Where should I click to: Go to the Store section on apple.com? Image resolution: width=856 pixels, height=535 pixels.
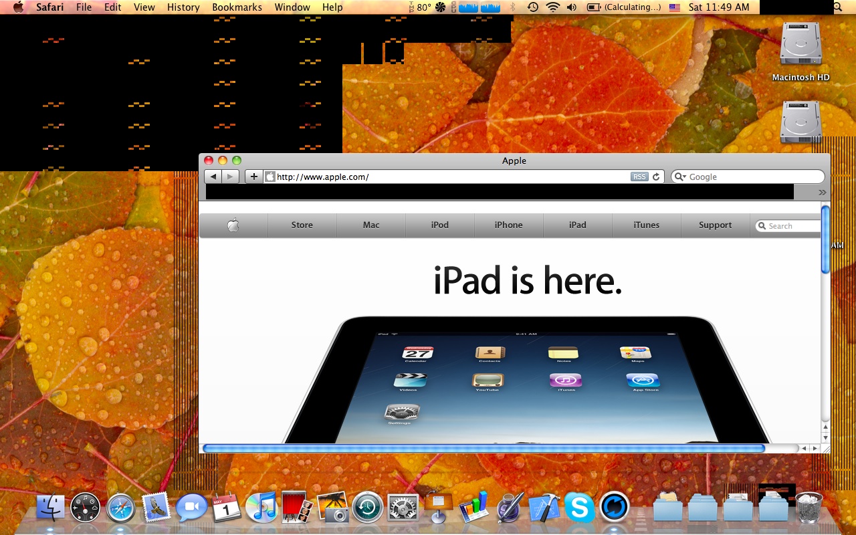click(x=302, y=225)
